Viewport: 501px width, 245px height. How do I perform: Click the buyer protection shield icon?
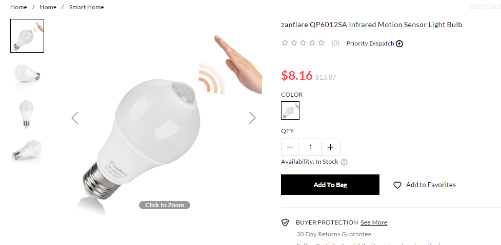[x=285, y=222]
